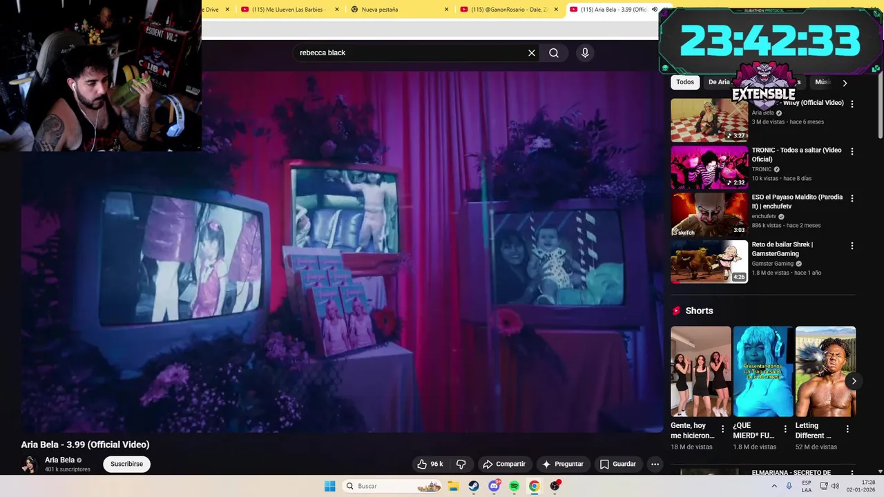Click the tray microphone icon
Viewport: 884px width, 497px height.
789,486
